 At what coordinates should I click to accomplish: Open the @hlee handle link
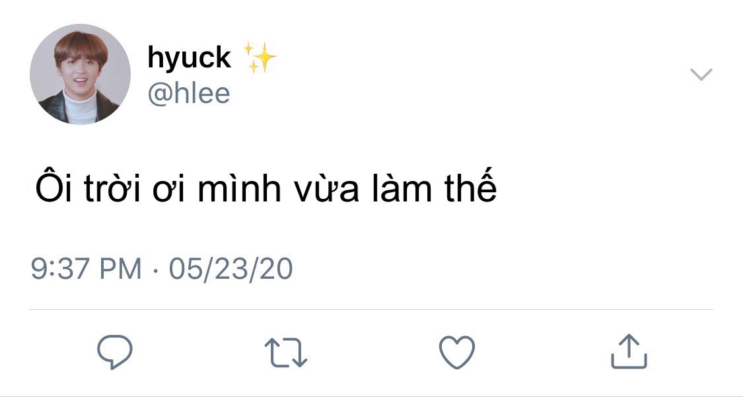click(189, 93)
